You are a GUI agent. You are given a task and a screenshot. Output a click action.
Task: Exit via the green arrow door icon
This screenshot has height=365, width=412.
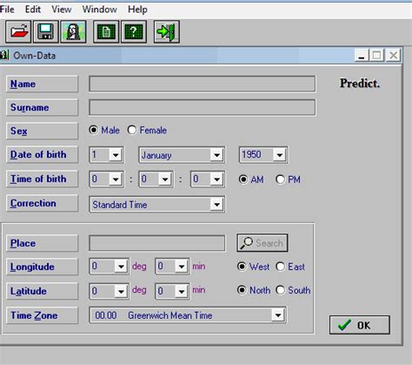coord(167,31)
